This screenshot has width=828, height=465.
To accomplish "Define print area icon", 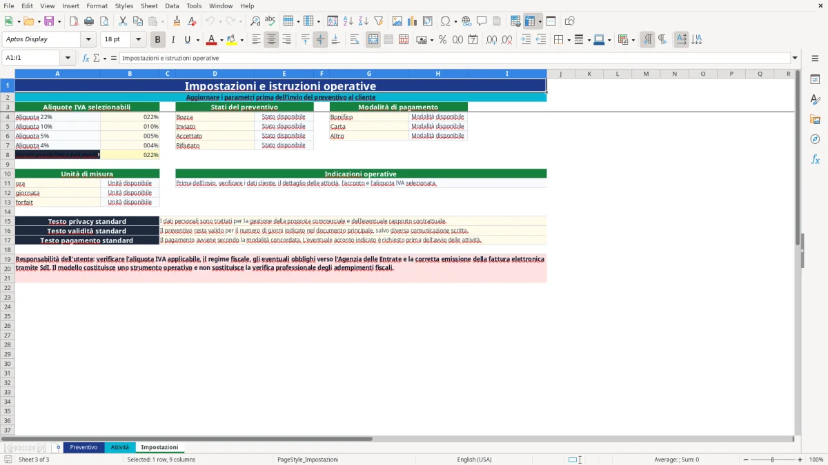I will point(515,21).
